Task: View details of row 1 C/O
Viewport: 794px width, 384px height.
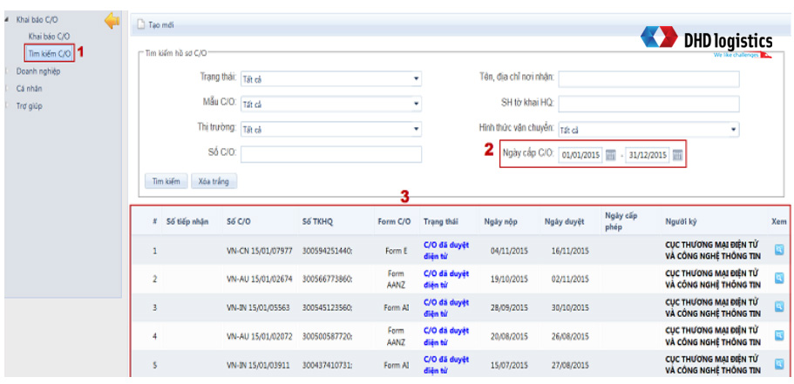Action: pyautogui.click(x=778, y=251)
